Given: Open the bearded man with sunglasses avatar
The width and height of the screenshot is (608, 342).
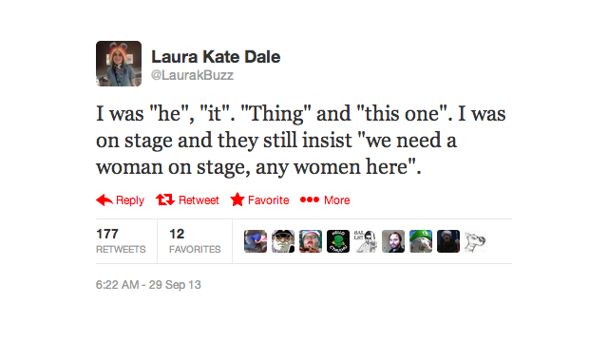Looking at the screenshot, I should coord(283,241).
